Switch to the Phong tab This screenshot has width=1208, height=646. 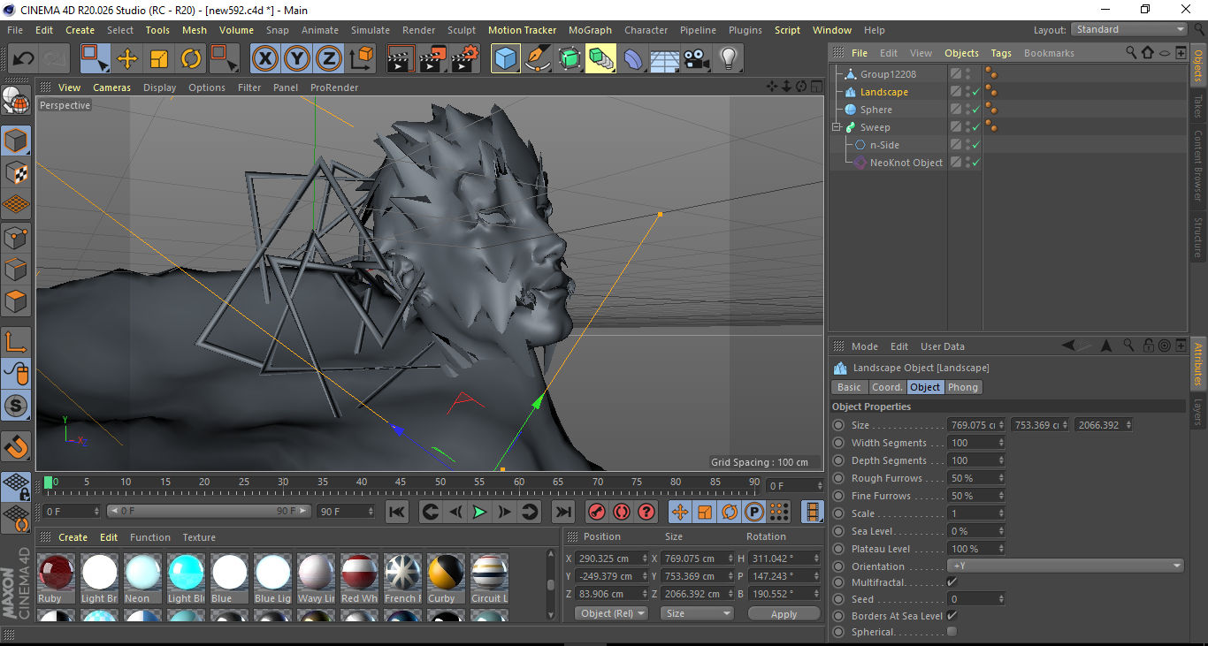(x=963, y=387)
